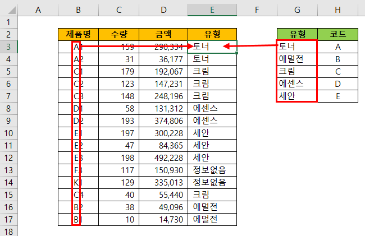This screenshot has height=236, width=365.
Task: Select cell with amount 335,013
Action: (163, 183)
